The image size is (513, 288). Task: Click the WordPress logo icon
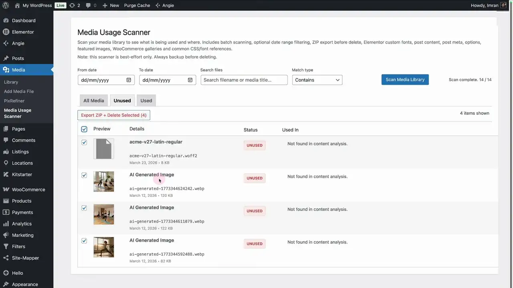[x=6, y=6]
